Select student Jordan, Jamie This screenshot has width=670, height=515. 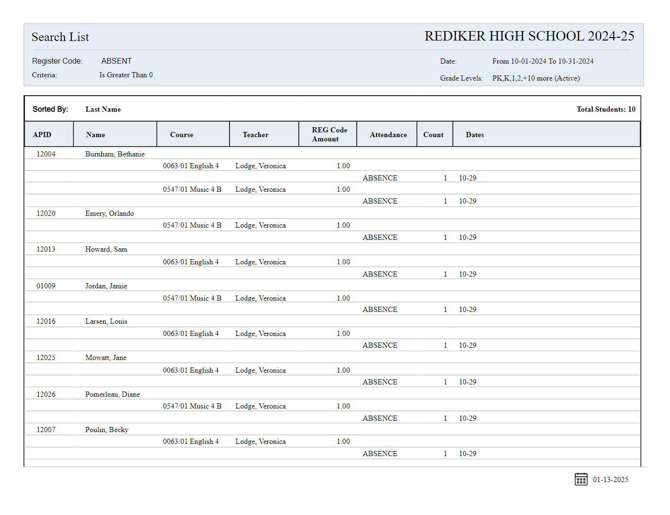click(x=106, y=286)
